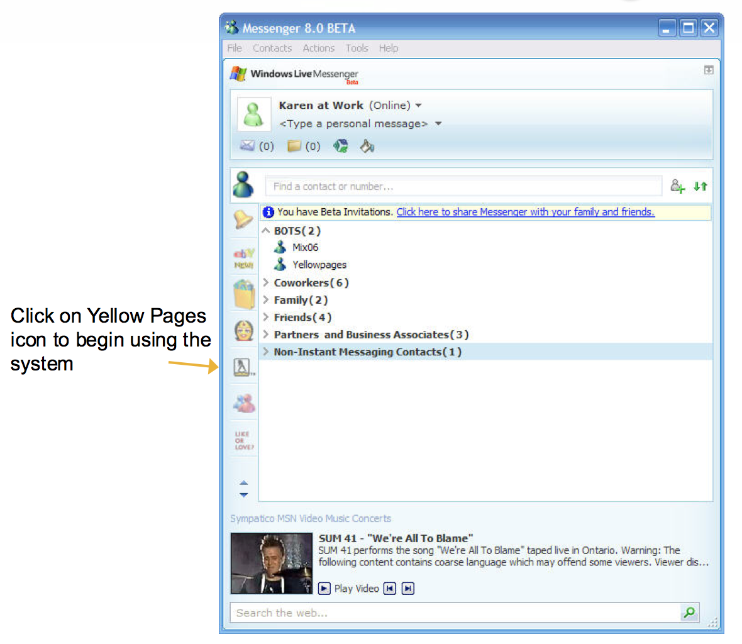
Task: Open the sharing folders icon
Action: point(294,146)
